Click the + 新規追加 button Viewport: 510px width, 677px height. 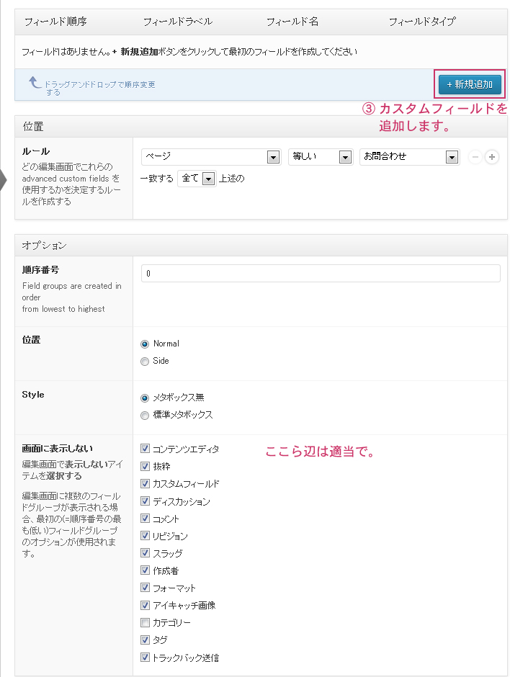coord(470,85)
